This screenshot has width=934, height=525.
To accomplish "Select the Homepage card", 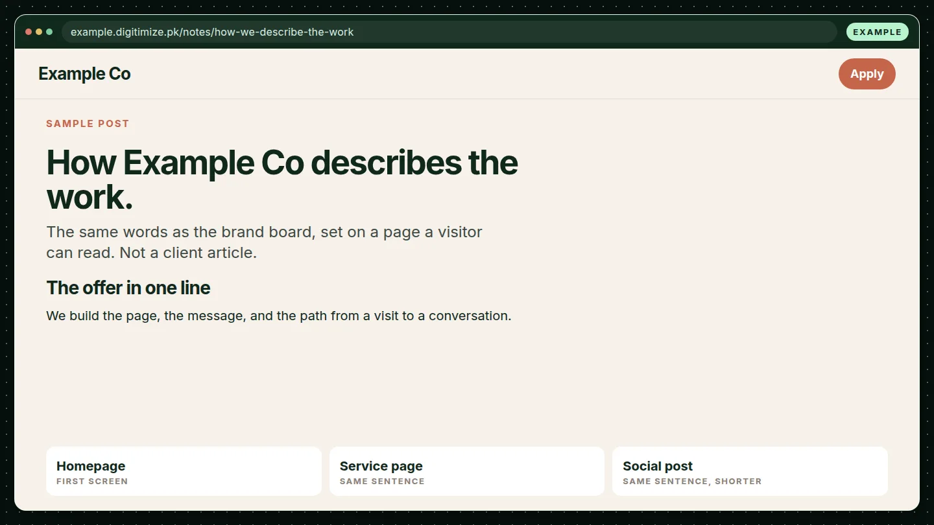I will pyautogui.click(x=184, y=471).
